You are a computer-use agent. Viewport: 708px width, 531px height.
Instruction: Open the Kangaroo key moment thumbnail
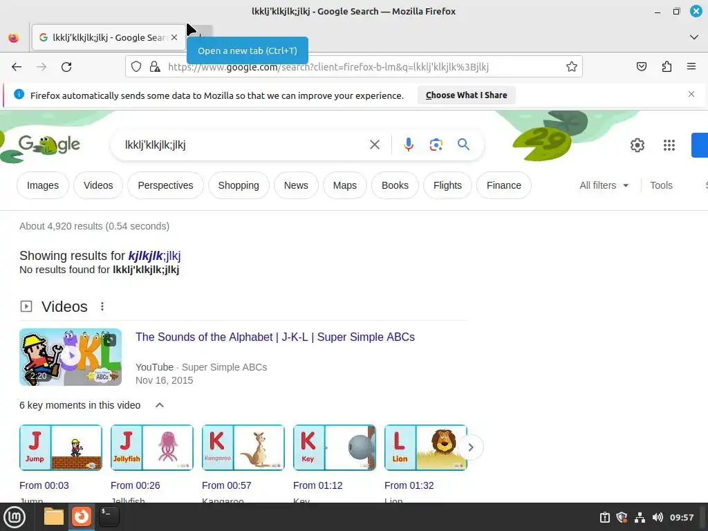pos(243,447)
